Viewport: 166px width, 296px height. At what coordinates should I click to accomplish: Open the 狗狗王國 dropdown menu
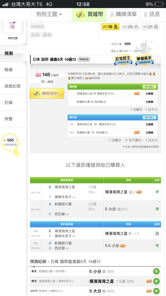pos(49,15)
